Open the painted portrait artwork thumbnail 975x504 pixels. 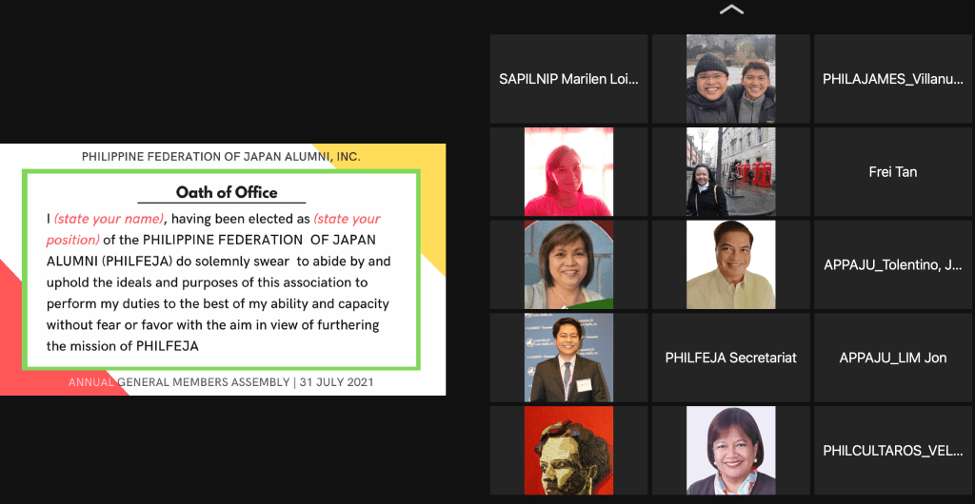568,451
